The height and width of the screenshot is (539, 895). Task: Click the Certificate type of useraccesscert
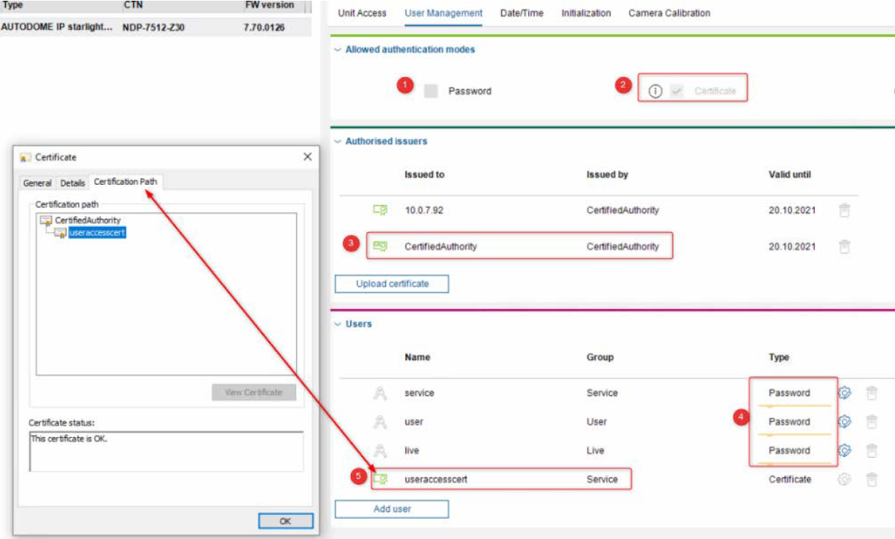click(x=789, y=479)
